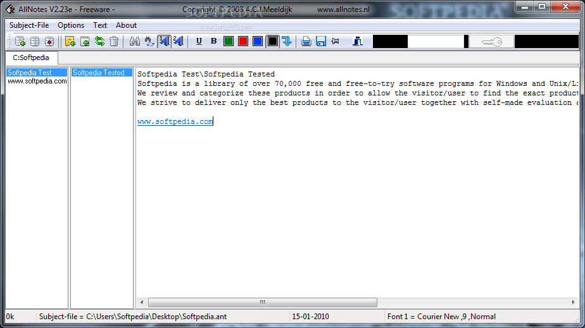The height and width of the screenshot is (328, 585).
Task: Add a new sub-note notepad icon
Action: pos(85,41)
